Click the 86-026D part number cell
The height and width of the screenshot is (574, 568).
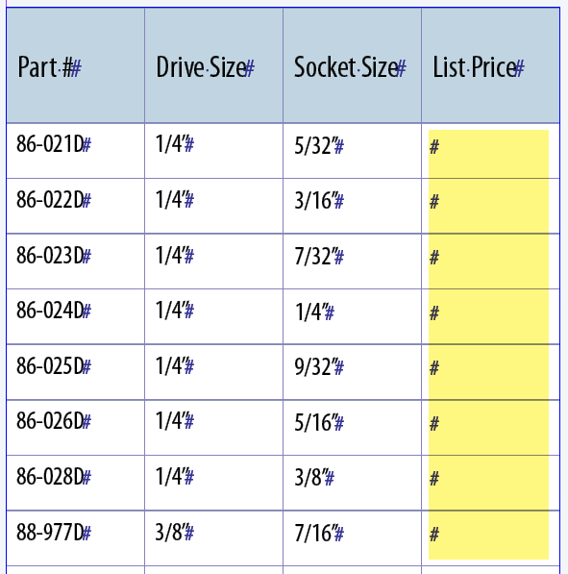tap(76, 428)
